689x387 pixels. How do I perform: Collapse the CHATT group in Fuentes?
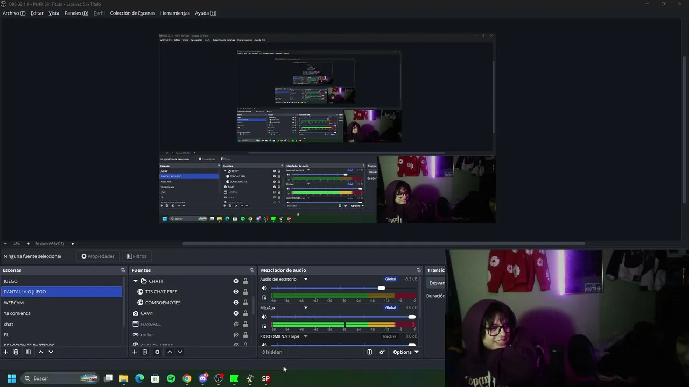click(136, 281)
